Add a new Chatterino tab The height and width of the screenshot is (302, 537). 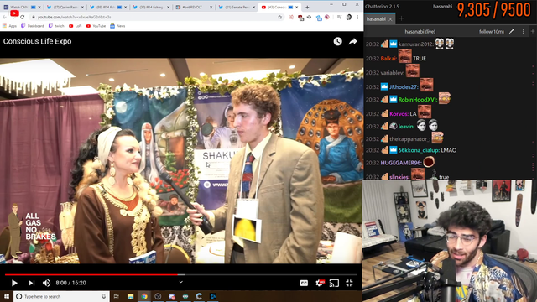(x=401, y=18)
